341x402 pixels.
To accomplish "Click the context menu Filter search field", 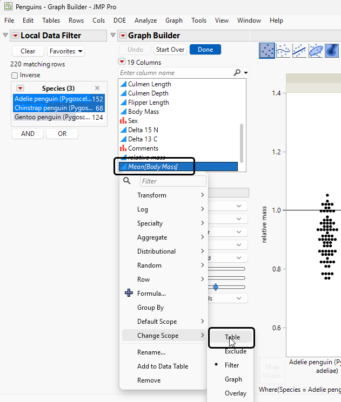I will coord(173,181).
